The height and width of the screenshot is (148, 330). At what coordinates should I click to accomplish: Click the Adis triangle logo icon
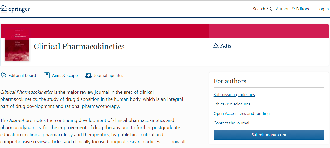point(216,46)
